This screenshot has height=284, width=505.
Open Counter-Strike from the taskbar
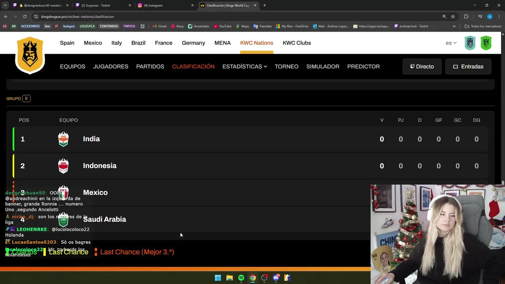pos(288,278)
